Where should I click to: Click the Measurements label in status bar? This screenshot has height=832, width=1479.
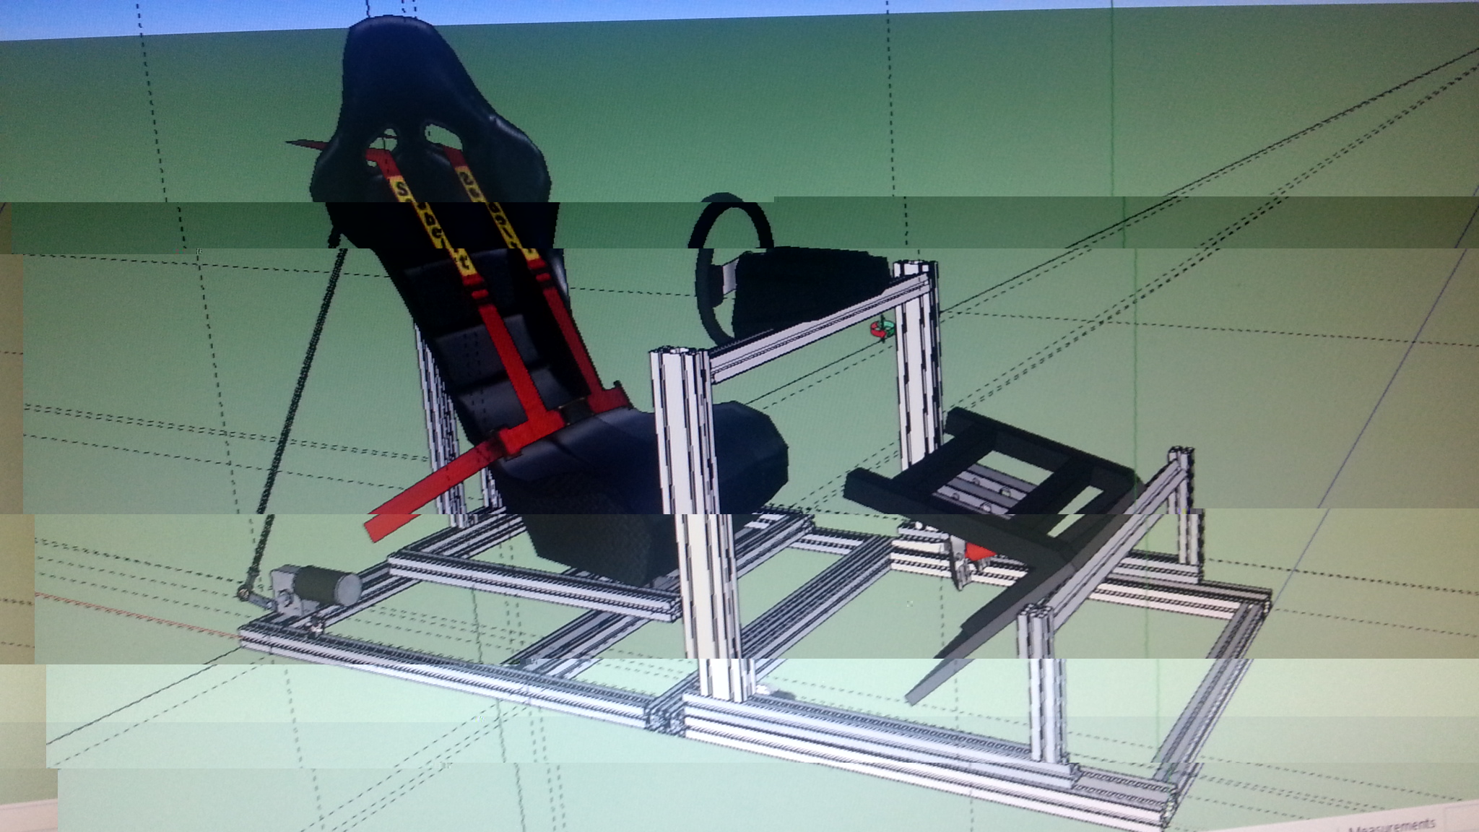click(x=1391, y=825)
